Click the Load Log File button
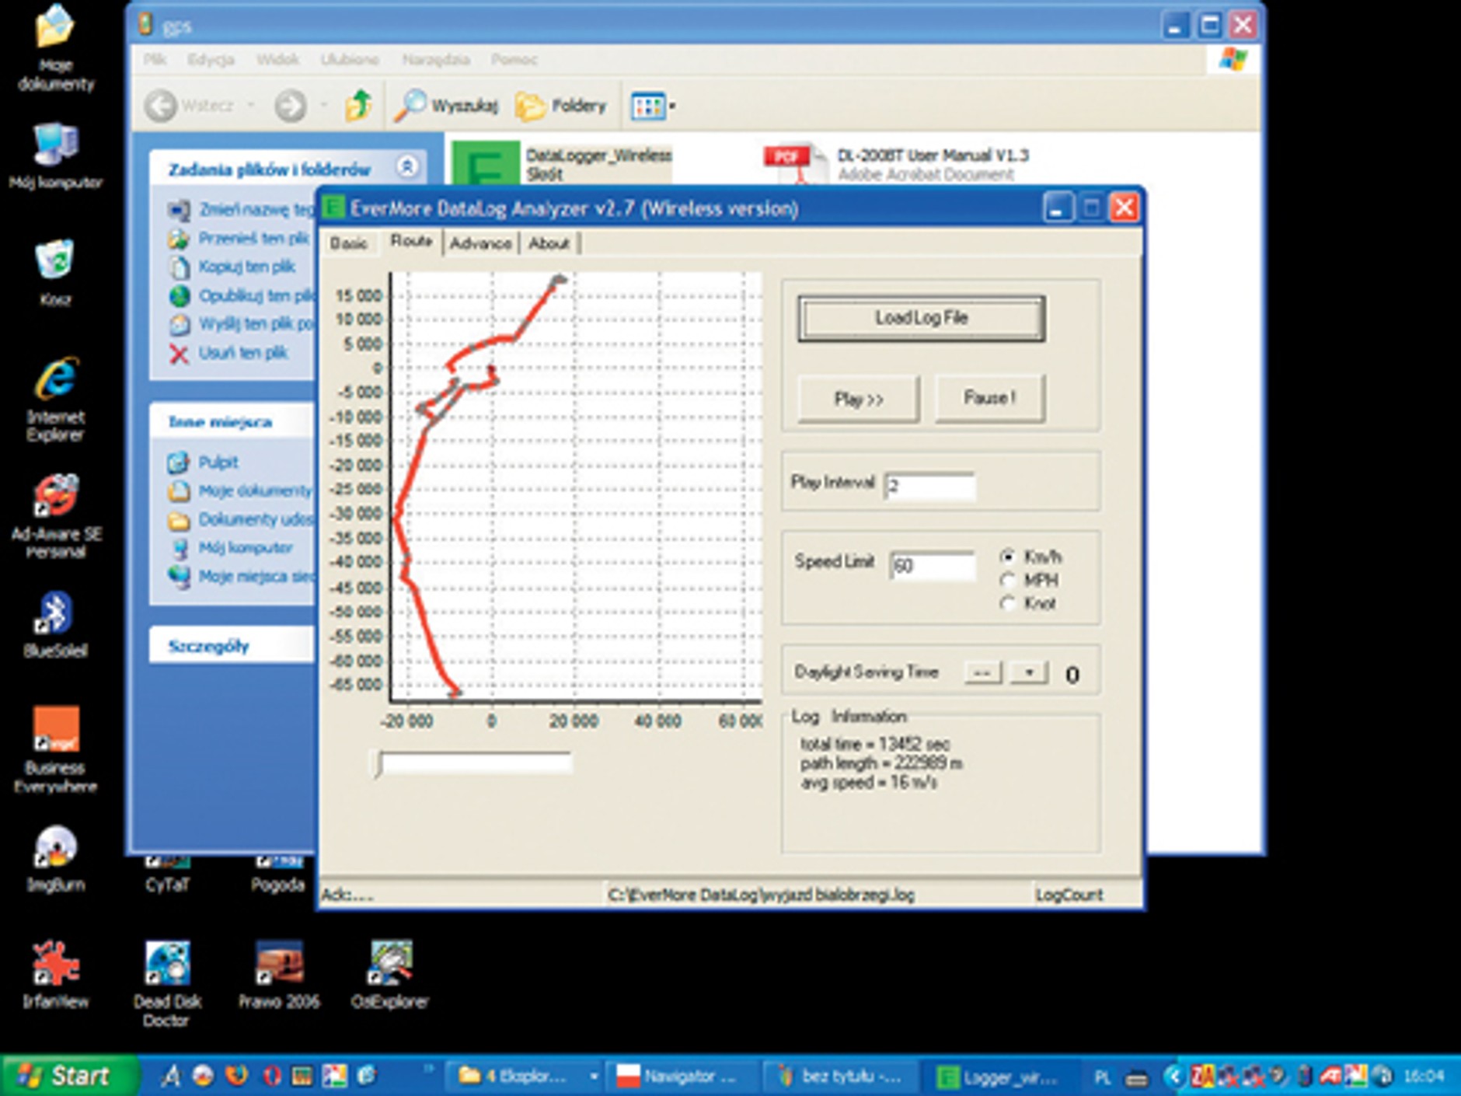Image resolution: width=1461 pixels, height=1096 pixels. (x=921, y=318)
